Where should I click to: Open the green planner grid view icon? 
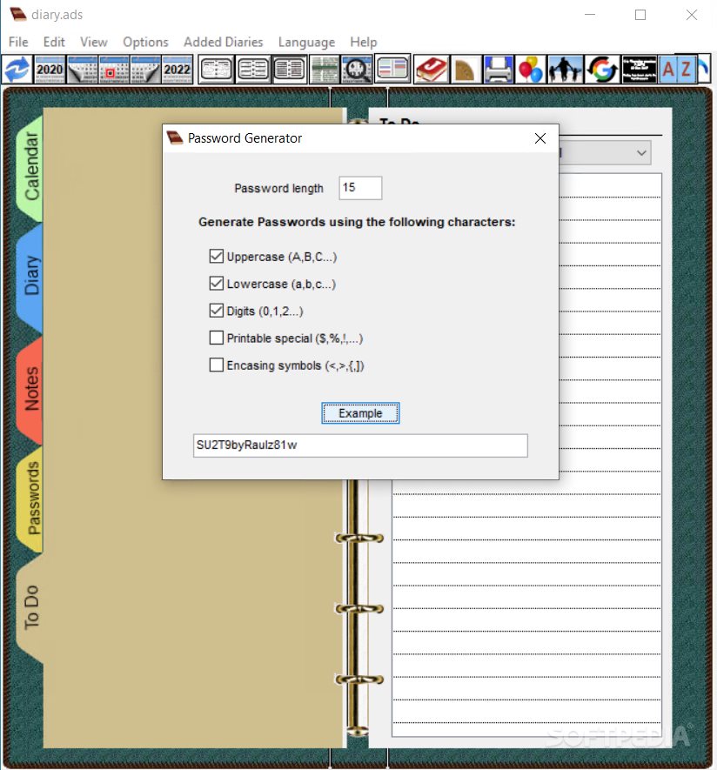point(325,70)
